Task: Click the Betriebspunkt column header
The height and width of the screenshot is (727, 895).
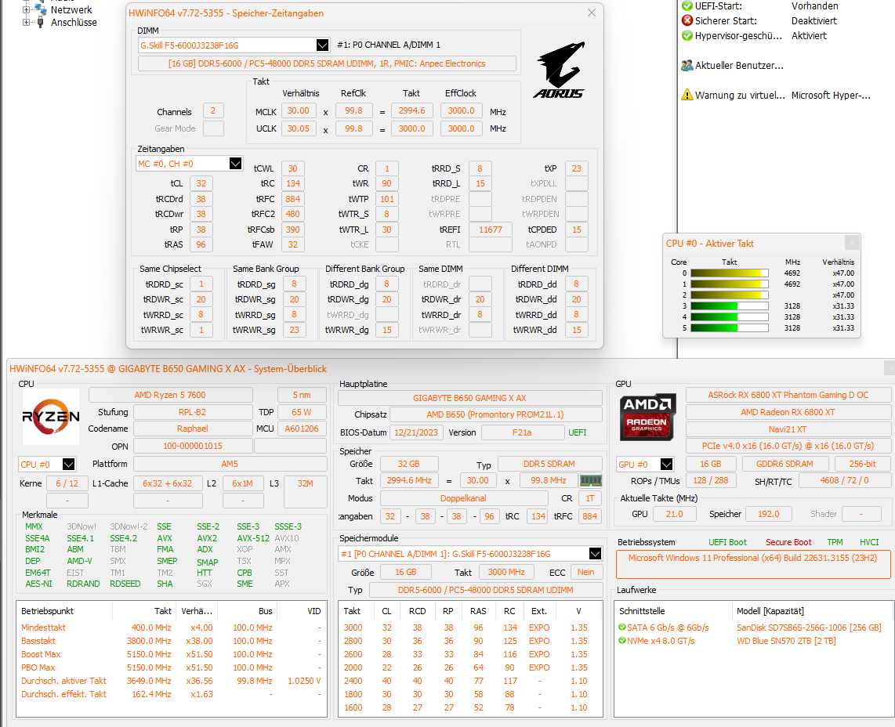Action: pos(64,610)
